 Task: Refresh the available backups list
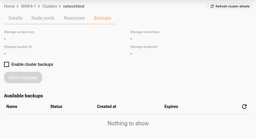point(244,107)
